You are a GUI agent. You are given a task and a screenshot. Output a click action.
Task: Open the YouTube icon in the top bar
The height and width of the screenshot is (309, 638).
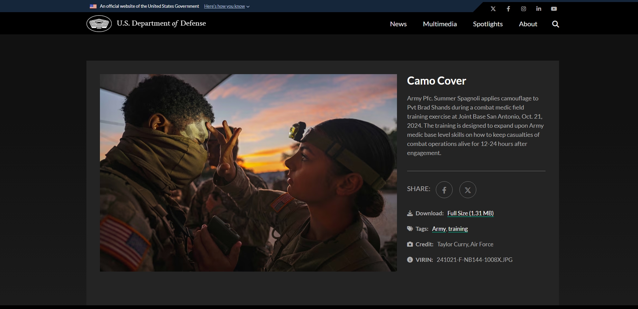coord(554,9)
